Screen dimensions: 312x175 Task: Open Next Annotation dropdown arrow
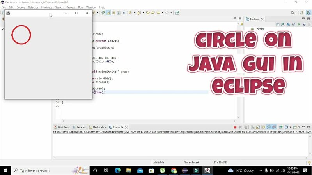(135, 13)
